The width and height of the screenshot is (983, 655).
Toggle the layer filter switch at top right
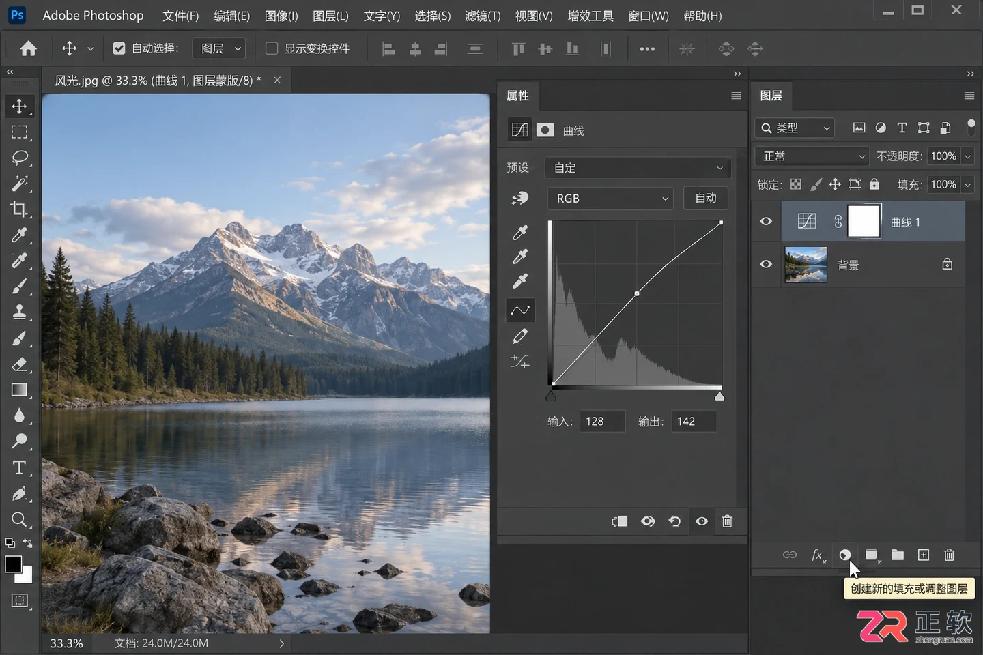[971, 127]
